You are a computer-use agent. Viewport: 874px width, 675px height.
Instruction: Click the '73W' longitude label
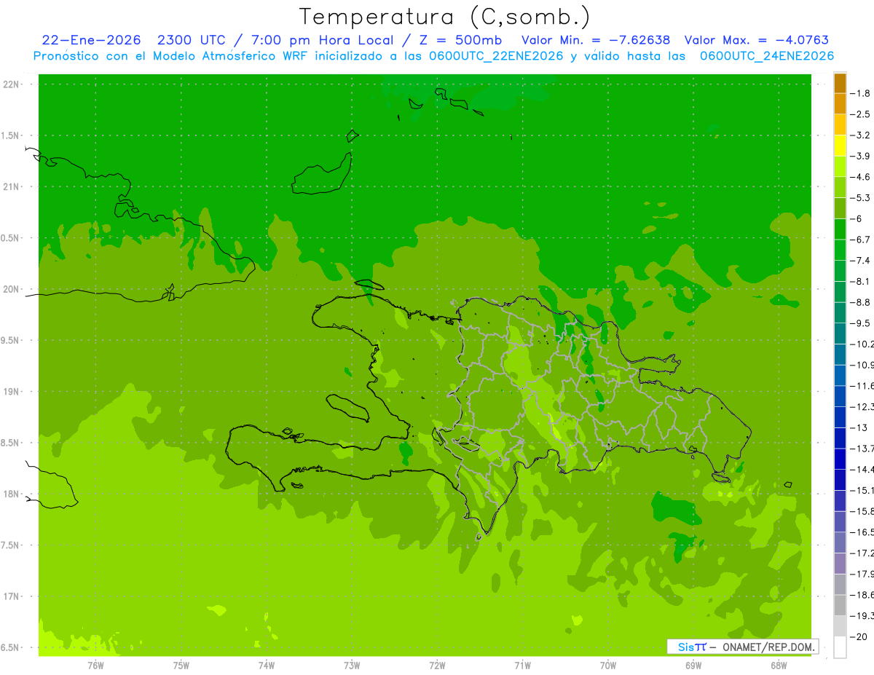[352, 666]
